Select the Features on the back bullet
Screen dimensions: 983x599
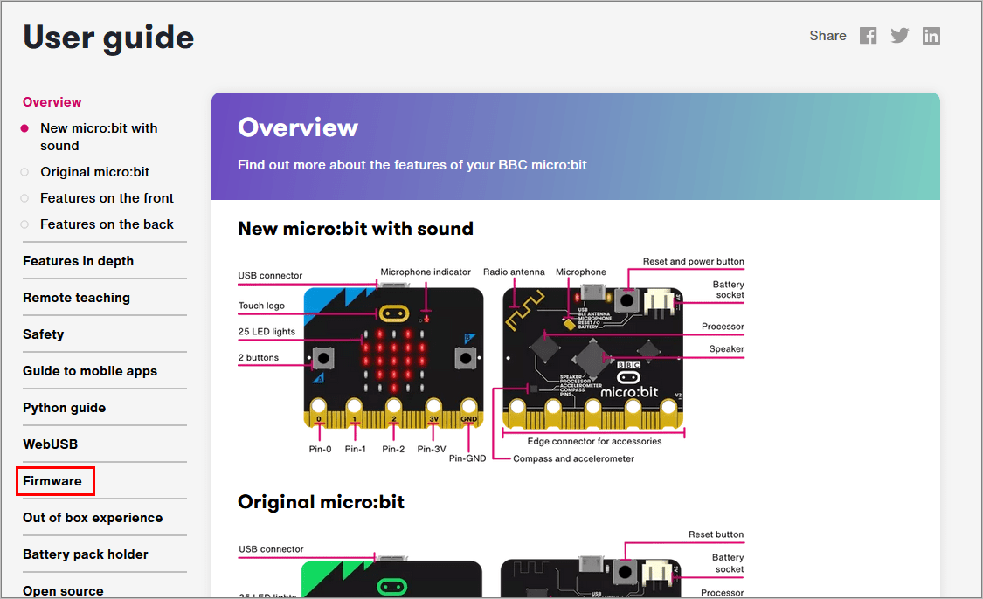pos(24,224)
